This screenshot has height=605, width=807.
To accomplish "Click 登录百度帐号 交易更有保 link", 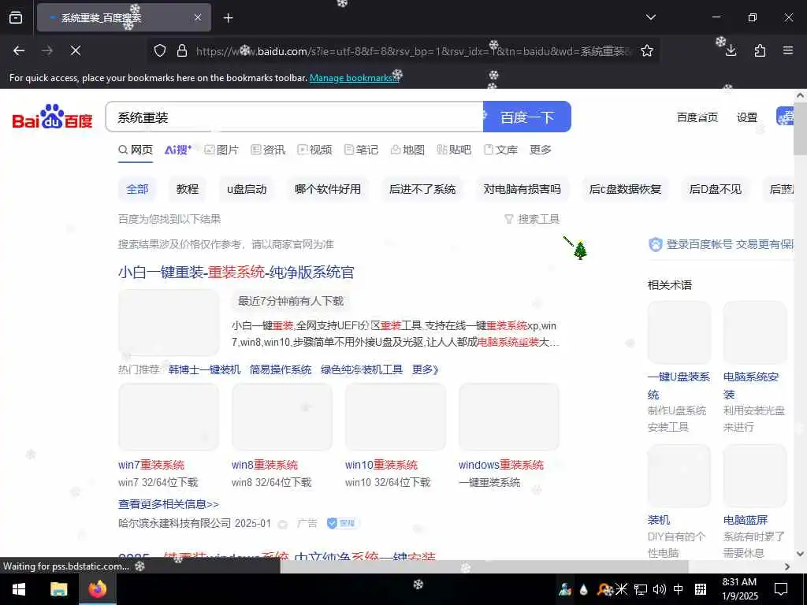I will (722, 244).
